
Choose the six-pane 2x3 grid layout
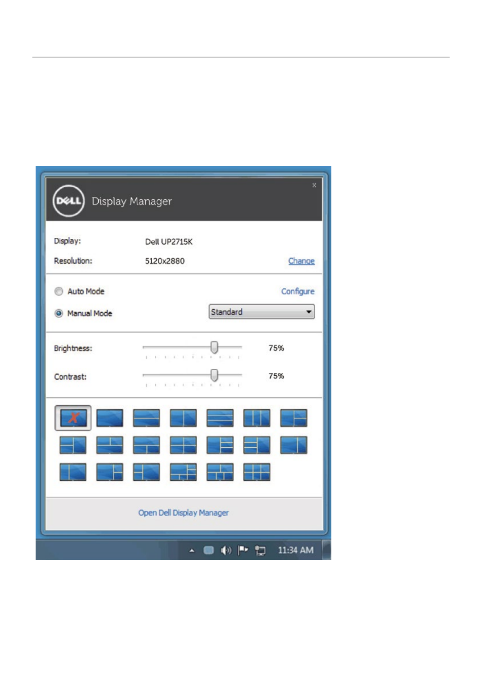(257, 472)
